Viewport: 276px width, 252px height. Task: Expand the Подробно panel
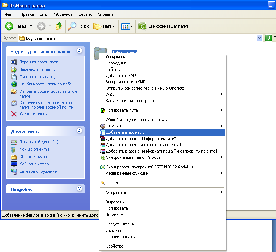(x=79, y=189)
